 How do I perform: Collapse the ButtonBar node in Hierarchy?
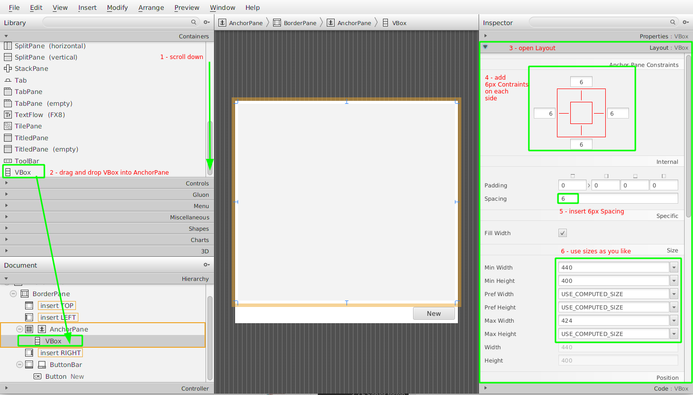[20, 365]
